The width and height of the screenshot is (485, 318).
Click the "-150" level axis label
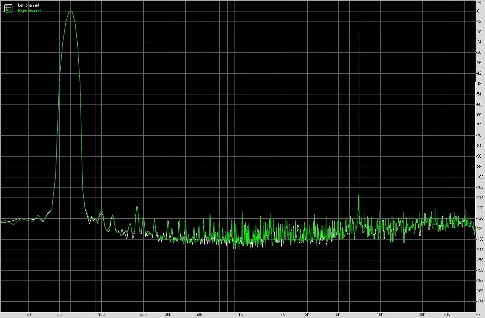(480, 260)
